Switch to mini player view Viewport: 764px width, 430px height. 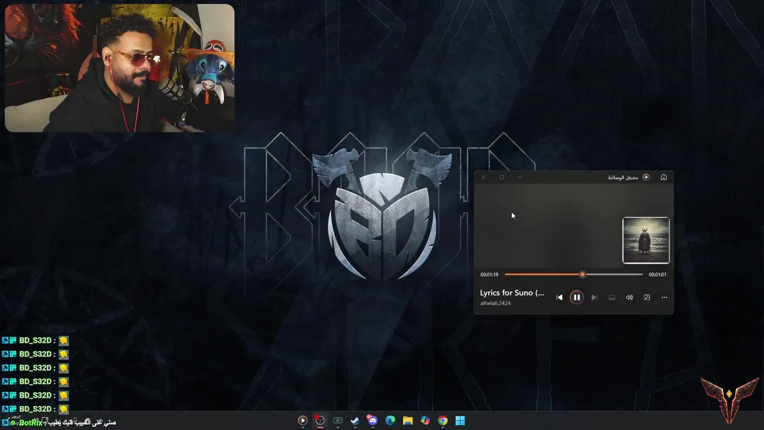point(646,297)
